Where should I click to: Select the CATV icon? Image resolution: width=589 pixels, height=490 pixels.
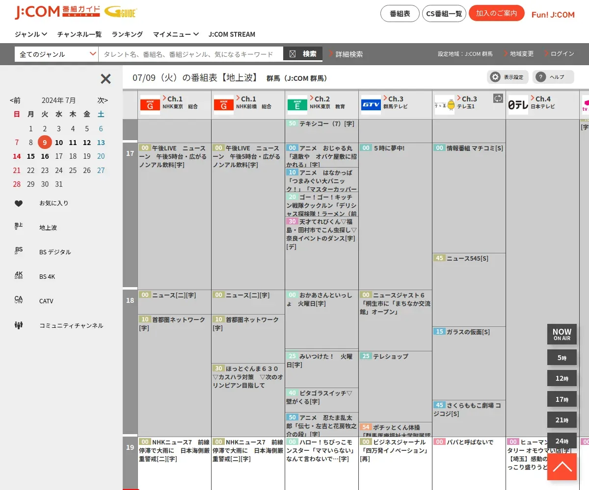tap(19, 299)
